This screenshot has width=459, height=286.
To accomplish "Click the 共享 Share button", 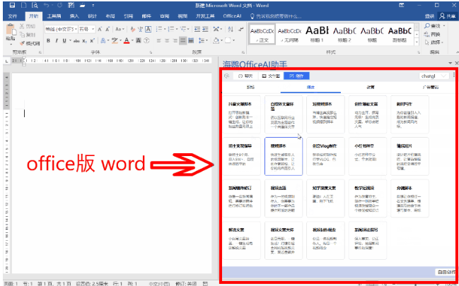I will click(447, 16).
